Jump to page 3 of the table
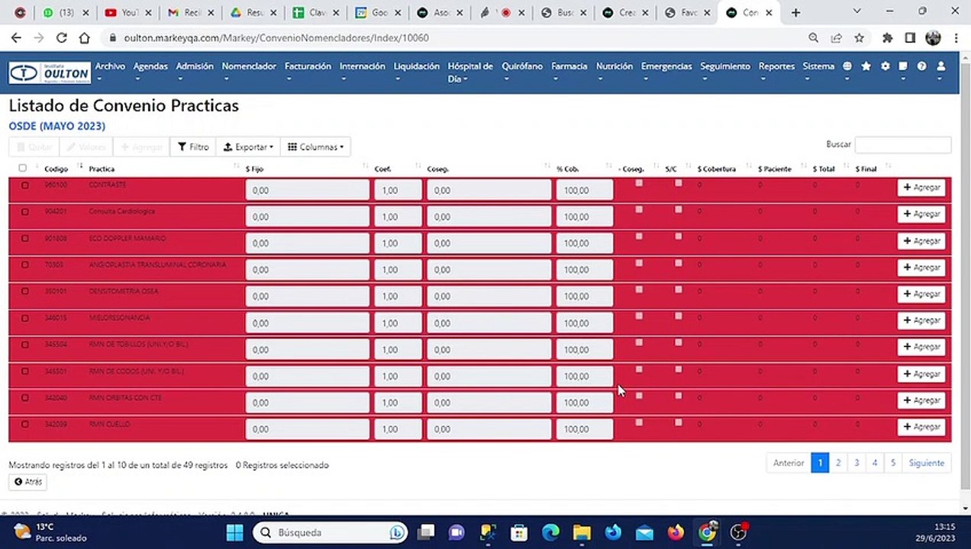 [856, 463]
